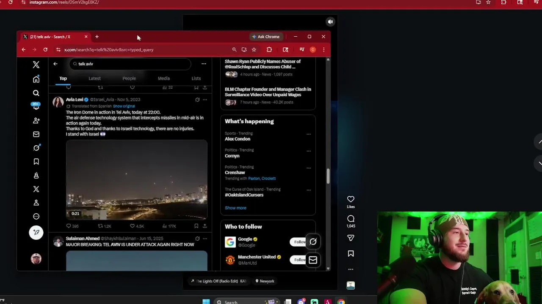542x304 pixels.
Task: Switch to the Top tab
Action: 63,79
